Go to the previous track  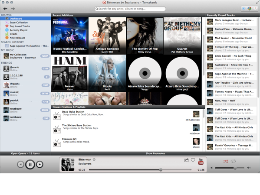(20, 164)
